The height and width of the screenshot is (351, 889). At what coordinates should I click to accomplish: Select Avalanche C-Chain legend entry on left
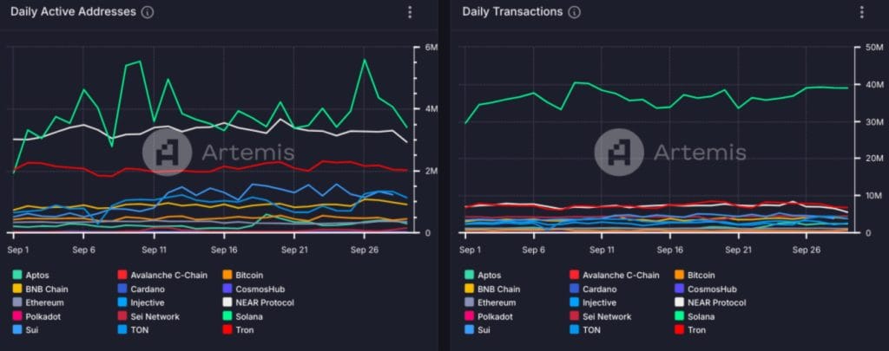point(162,275)
